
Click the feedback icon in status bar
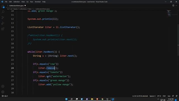tap(173, 96)
